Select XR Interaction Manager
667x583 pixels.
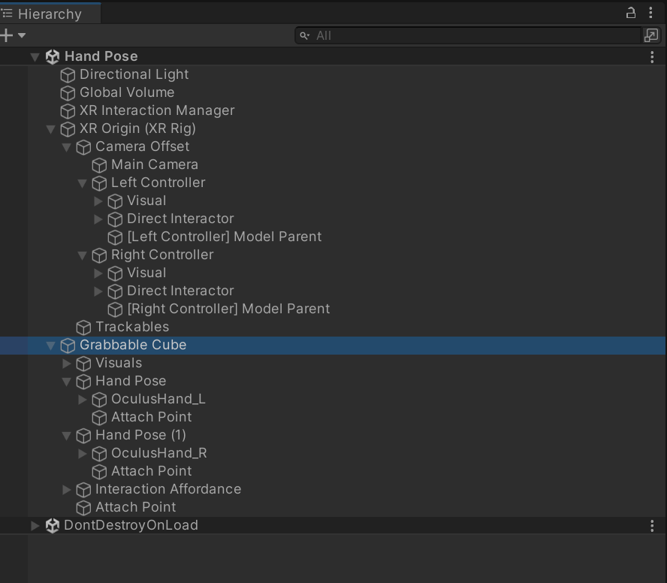157,110
